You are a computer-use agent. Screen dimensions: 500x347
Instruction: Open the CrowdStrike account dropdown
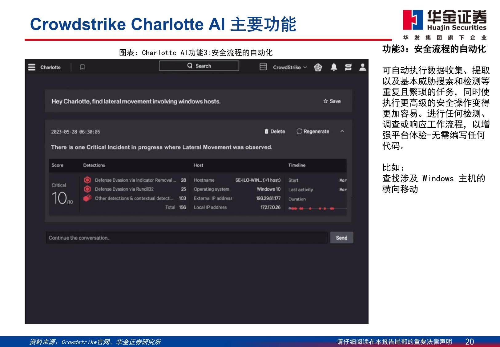tap(290, 67)
